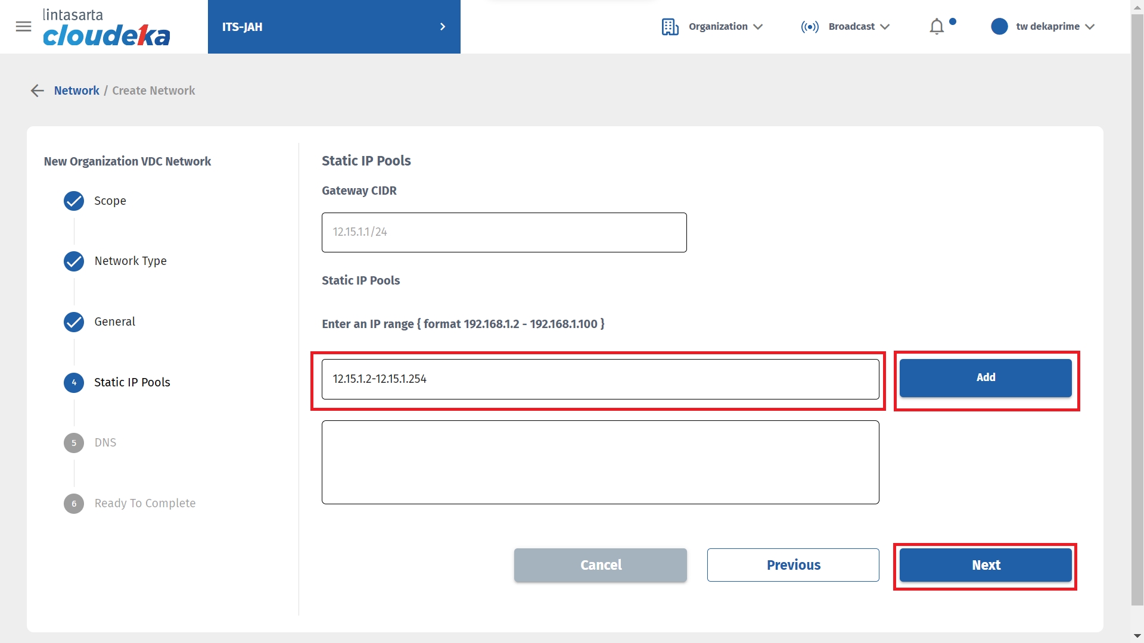Click the Scope step checkmark

pyautogui.click(x=74, y=201)
